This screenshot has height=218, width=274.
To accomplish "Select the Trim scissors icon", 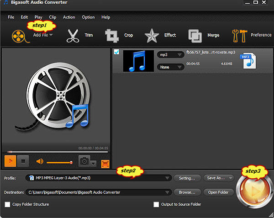I will pos(73,36).
